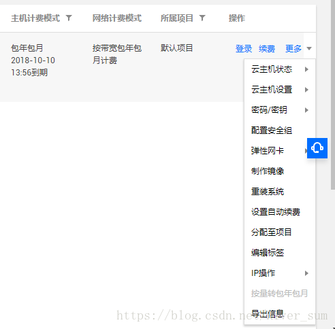
Task: Collapse the 更多 dropdown arrow
Action: coord(309,48)
